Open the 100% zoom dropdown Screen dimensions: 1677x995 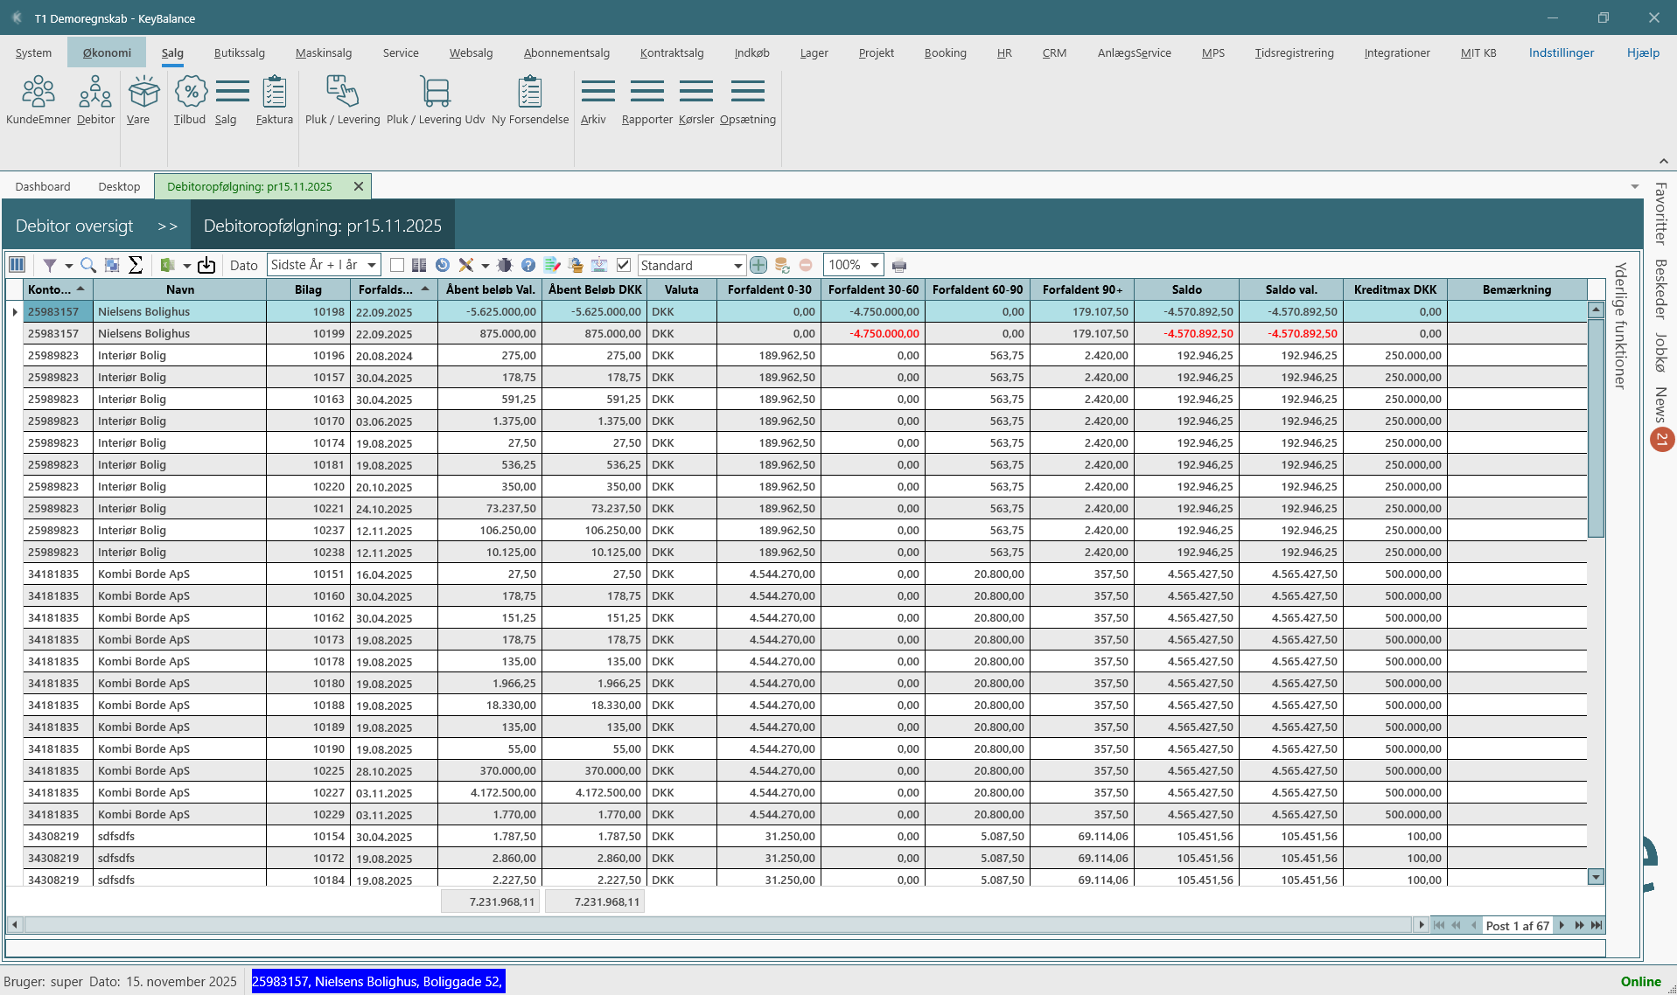(x=874, y=265)
